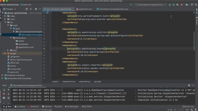The height and width of the screenshot is (111, 198).
Task: Expand the .idea folder
Action: click(5, 16)
